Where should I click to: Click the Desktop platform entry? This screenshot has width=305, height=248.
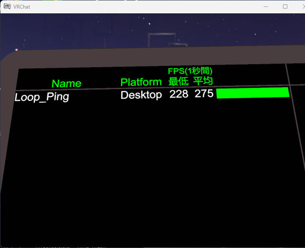pyautogui.click(x=141, y=95)
